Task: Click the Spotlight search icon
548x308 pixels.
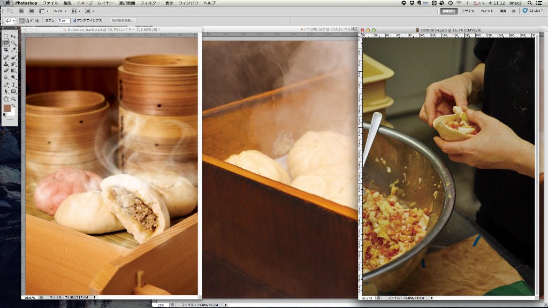Action: coord(530,3)
